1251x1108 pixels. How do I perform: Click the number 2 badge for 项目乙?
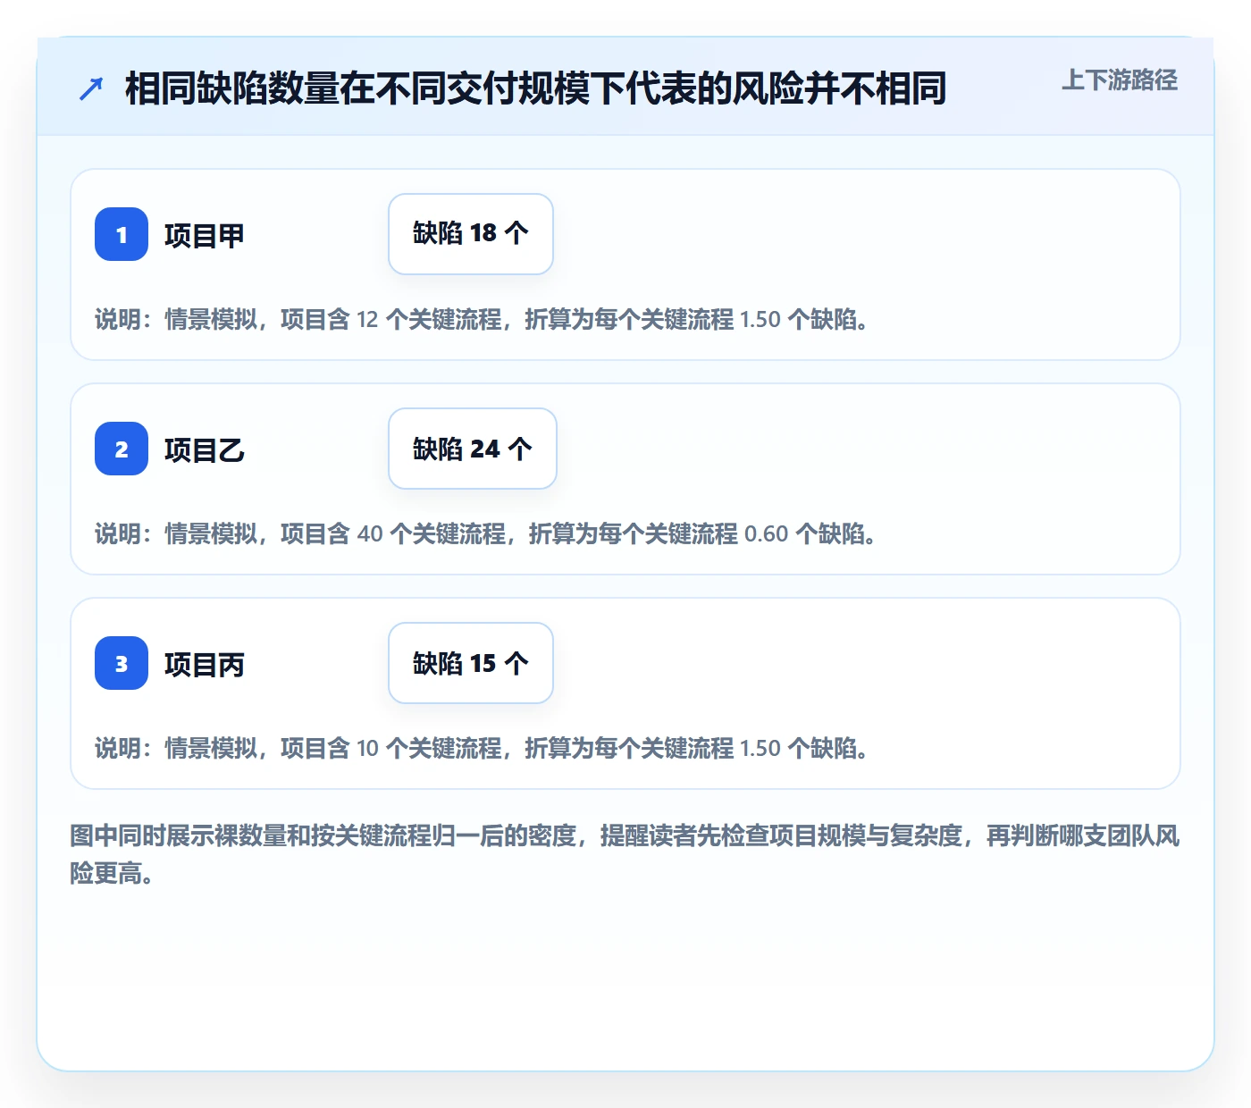coord(122,449)
